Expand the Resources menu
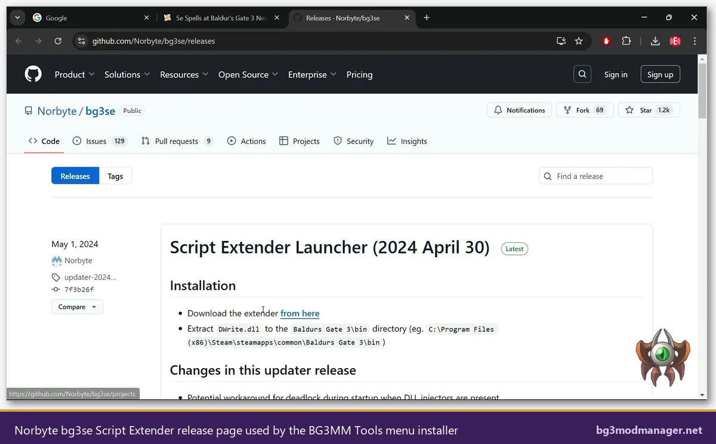Image resolution: width=716 pixels, height=444 pixels. click(x=184, y=75)
